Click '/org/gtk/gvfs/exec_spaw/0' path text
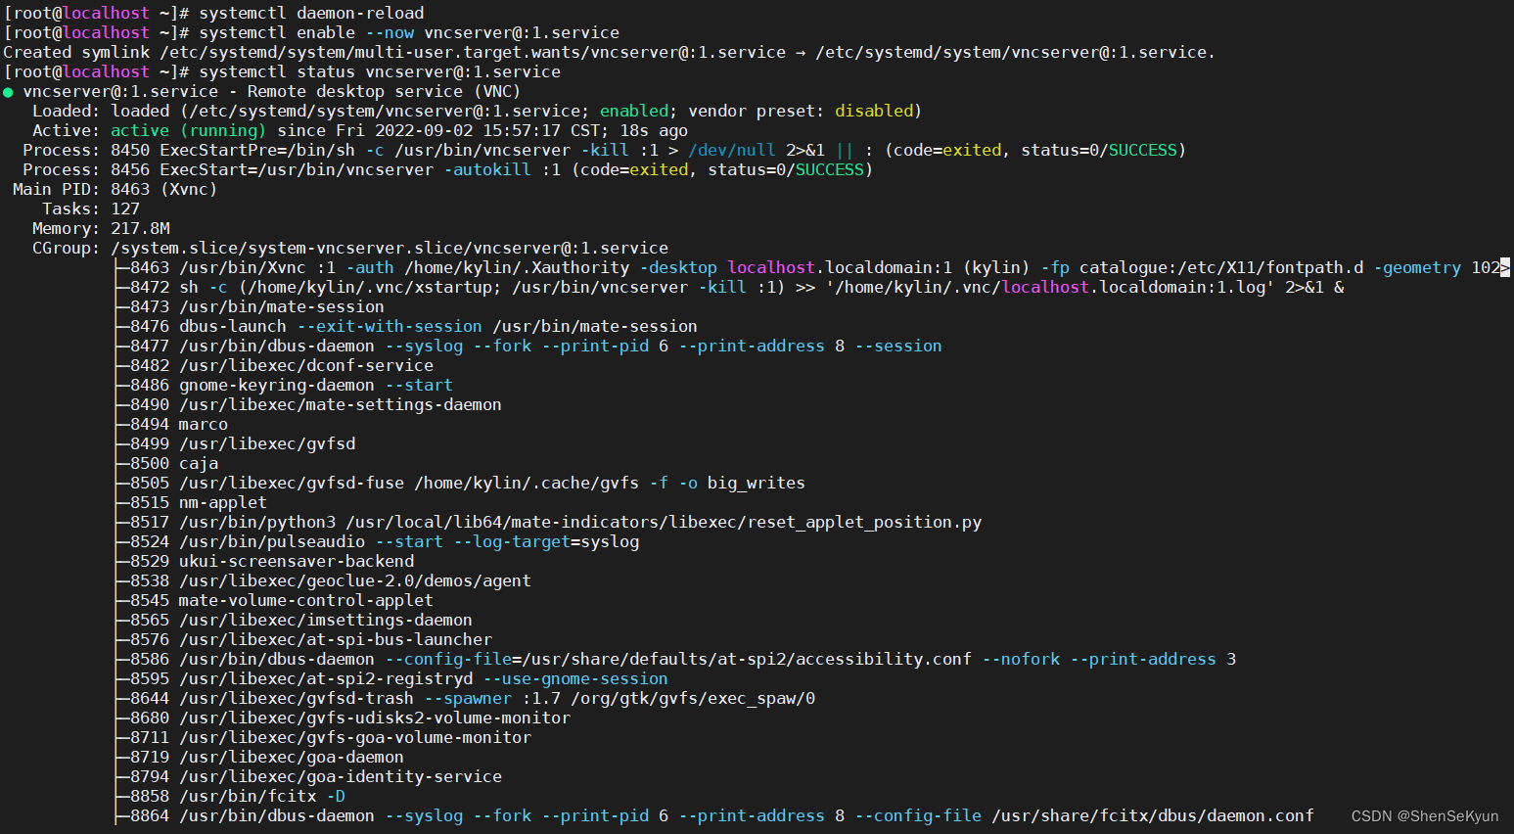Screen dimensions: 1514x834 tap(693, 698)
